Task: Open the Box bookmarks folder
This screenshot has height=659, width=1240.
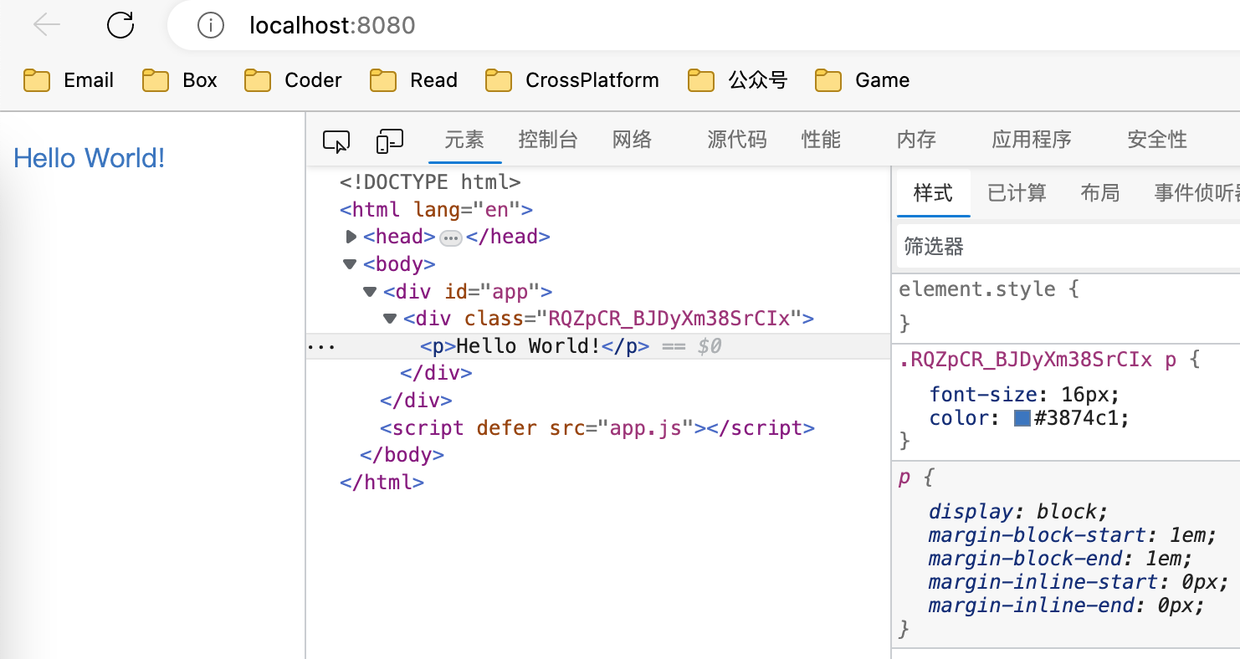Action: click(x=180, y=80)
